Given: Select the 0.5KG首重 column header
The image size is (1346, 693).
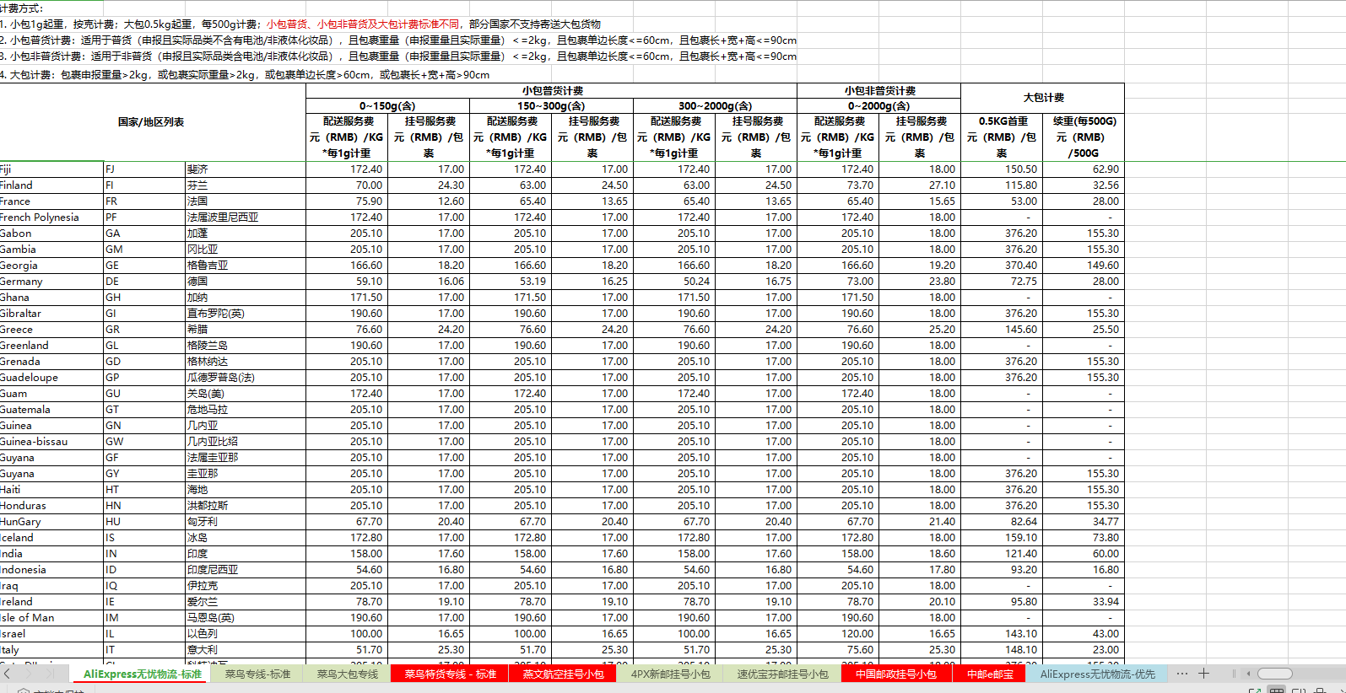Looking at the screenshot, I should pos(1002,137).
